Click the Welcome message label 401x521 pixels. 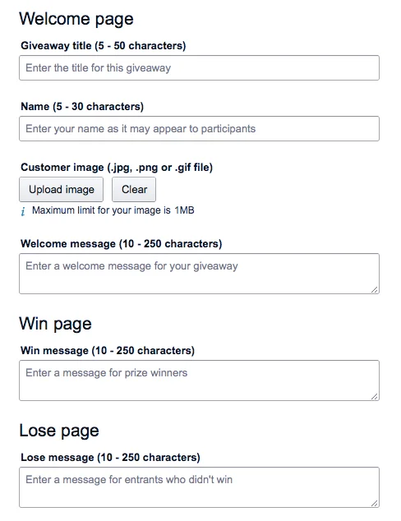pyautogui.click(x=122, y=243)
